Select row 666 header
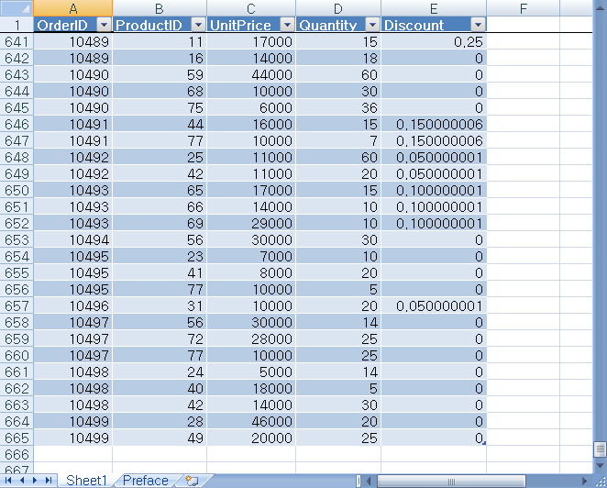 pyautogui.click(x=17, y=454)
